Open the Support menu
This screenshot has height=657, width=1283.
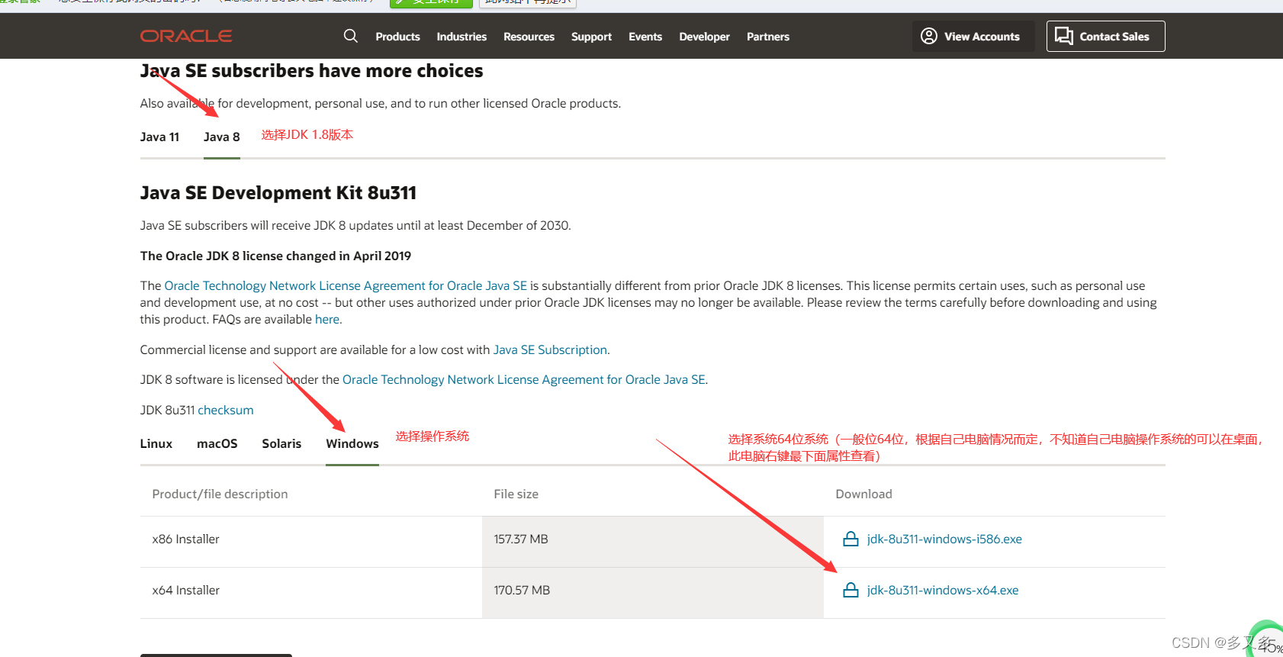click(x=591, y=37)
